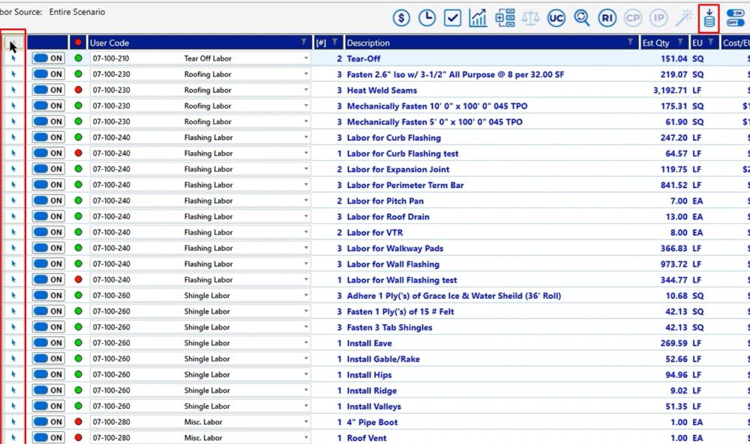Click the magnifier refresh search icon
The image size is (750, 444).
[582, 18]
